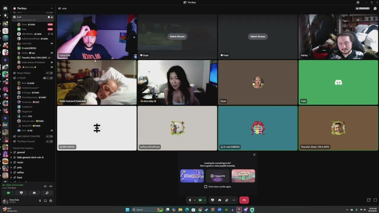The width and height of the screenshot is (379, 213).
Task: Open soundboard in bottom call controls
Action: [227, 200]
